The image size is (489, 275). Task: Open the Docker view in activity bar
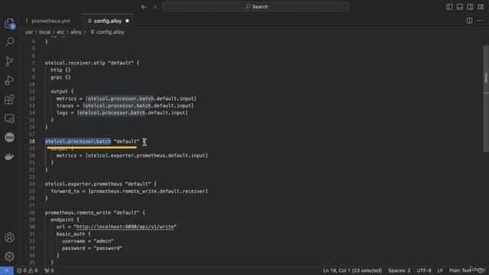tap(10, 157)
